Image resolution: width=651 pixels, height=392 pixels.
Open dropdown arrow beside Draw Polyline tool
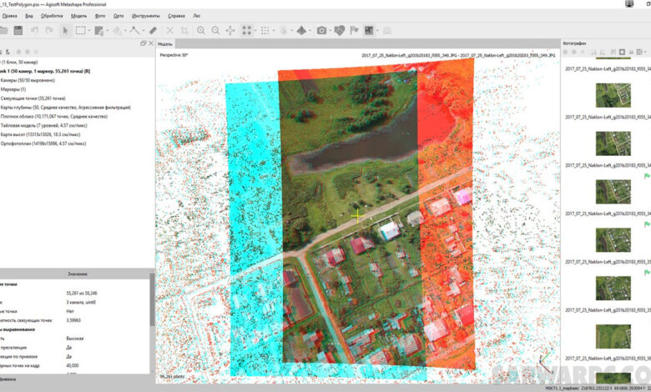click(x=144, y=30)
